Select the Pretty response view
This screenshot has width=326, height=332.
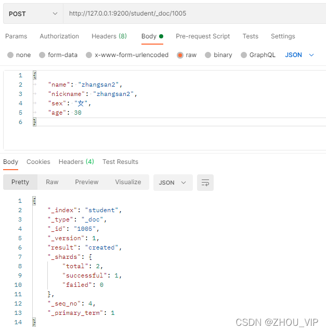20,182
